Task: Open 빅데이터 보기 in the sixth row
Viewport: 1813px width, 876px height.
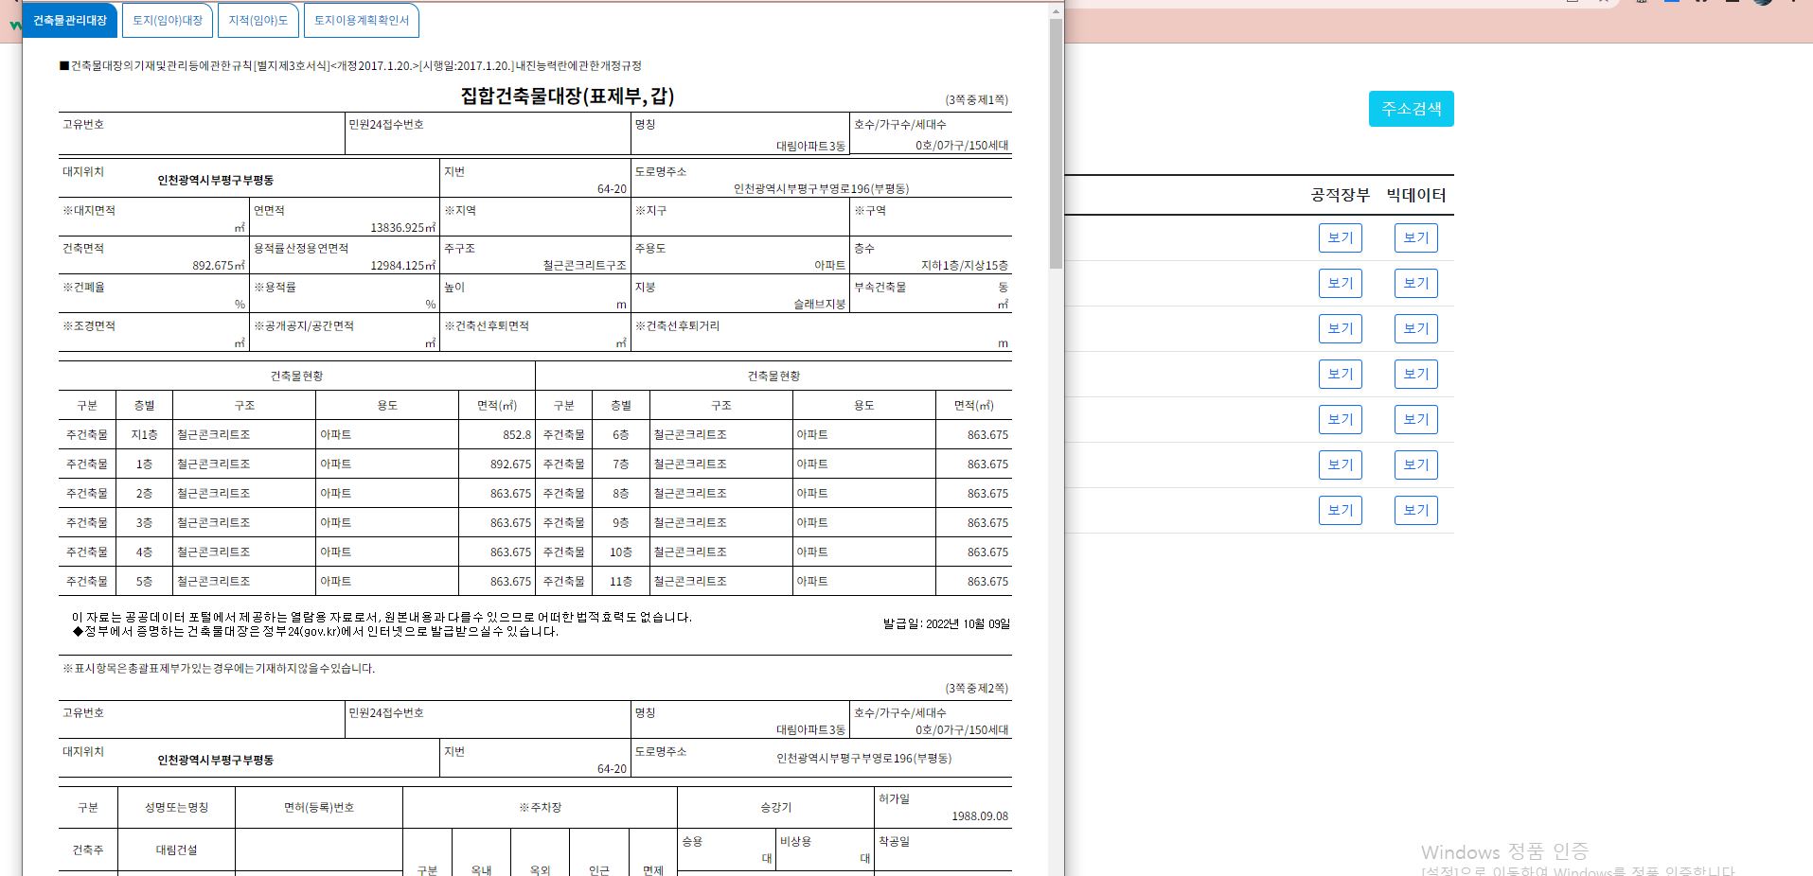Action: [1415, 465]
